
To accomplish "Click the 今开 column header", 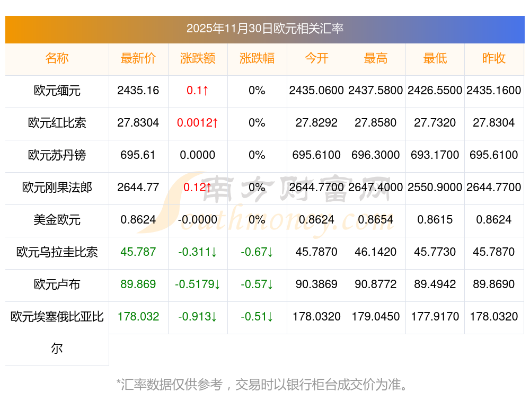I will [x=316, y=58].
